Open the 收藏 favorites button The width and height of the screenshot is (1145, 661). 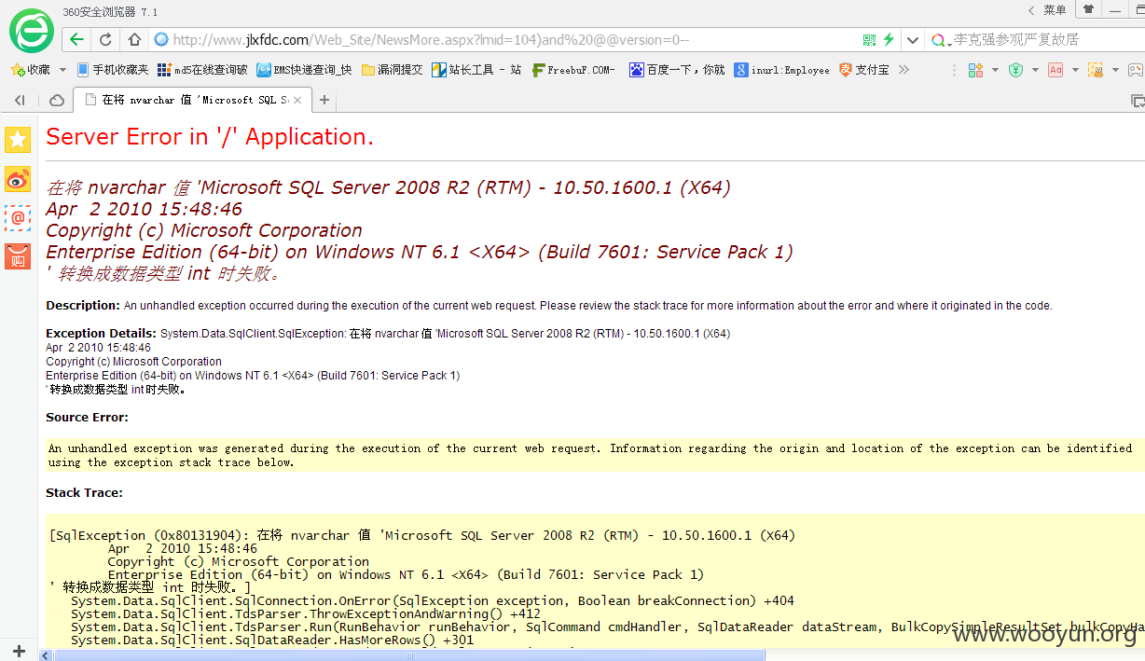tap(30, 70)
